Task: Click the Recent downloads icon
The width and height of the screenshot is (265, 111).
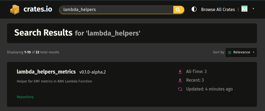Action: (x=180, y=80)
